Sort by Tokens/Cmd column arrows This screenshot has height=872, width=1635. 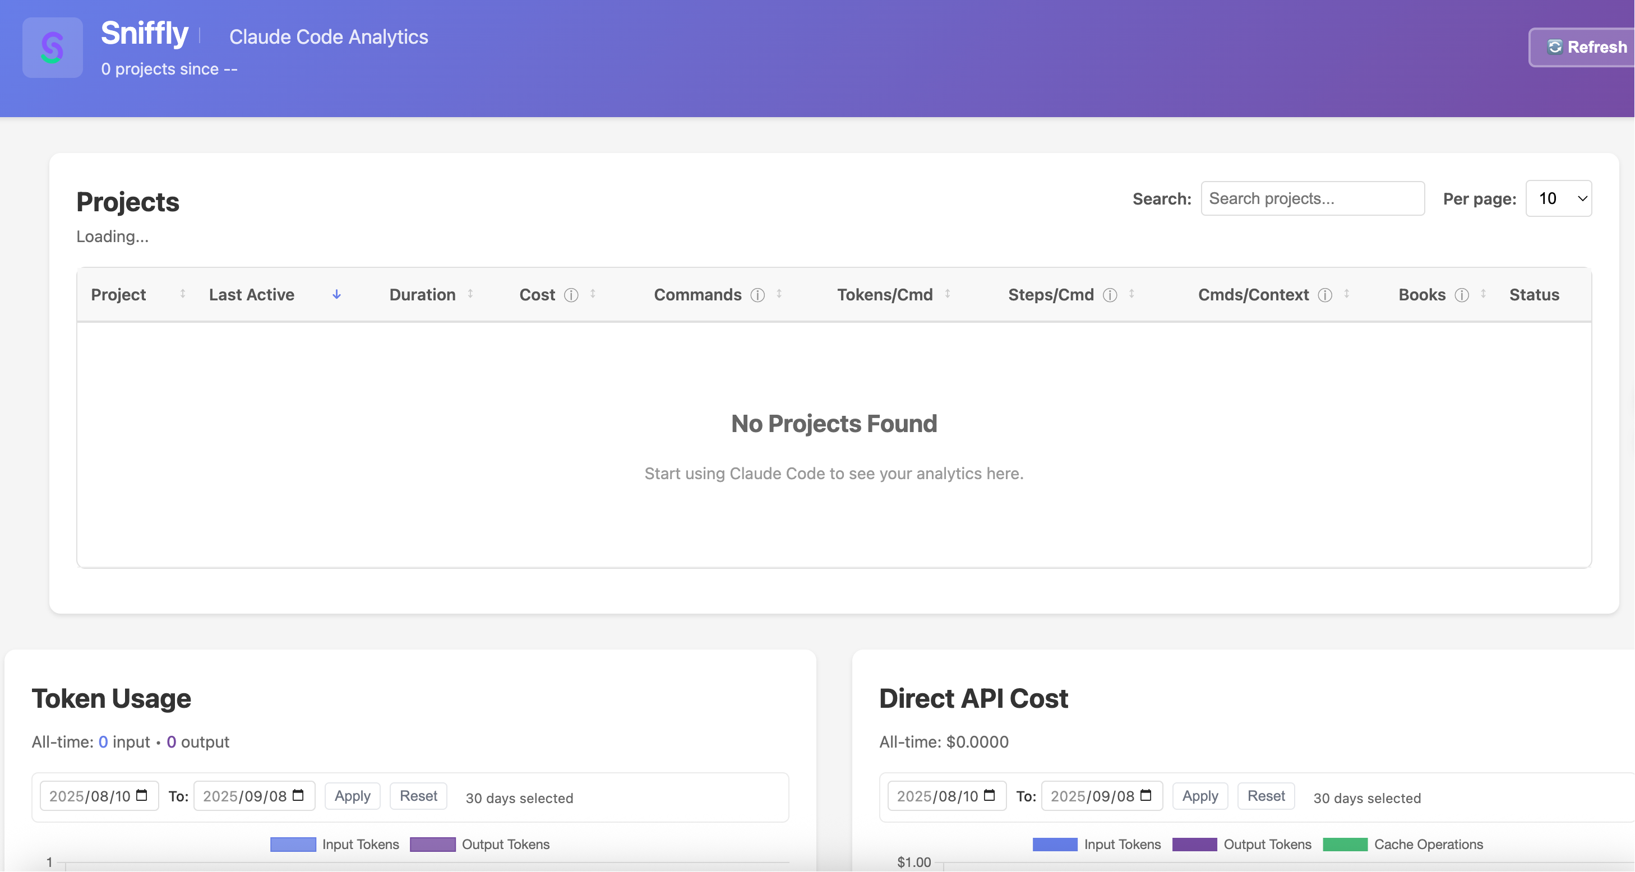pos(948,294)
